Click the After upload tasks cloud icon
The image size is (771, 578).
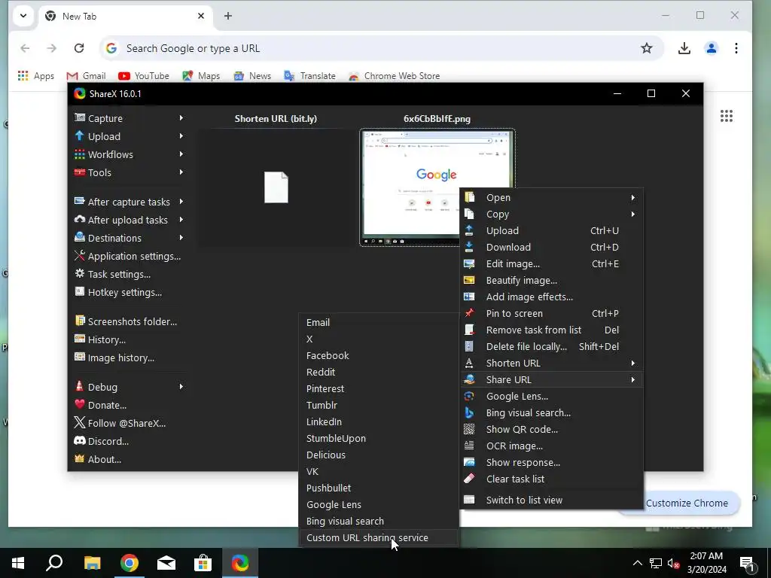(x=79, y=220)
